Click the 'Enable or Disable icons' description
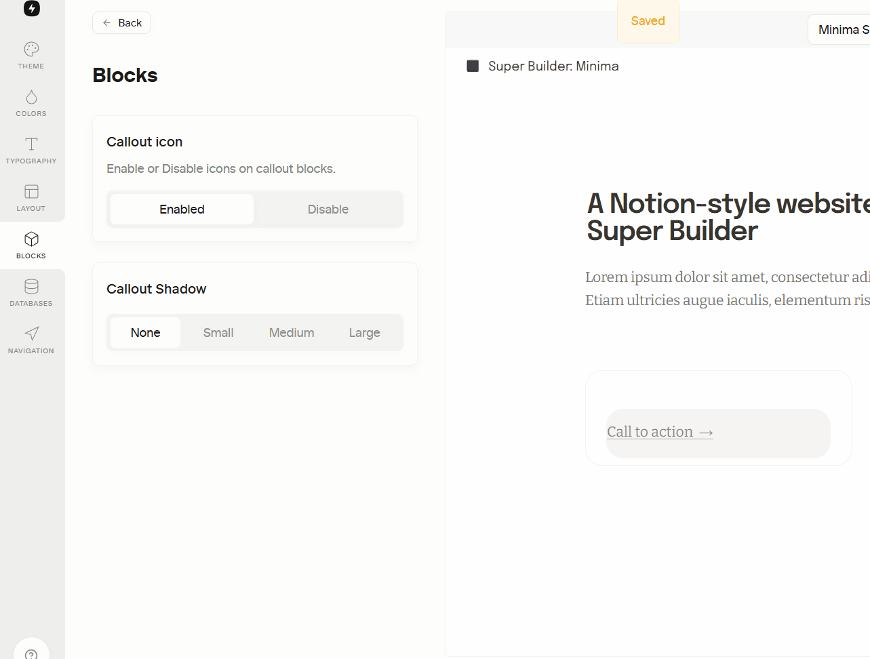The width and height of the screenshot is (870, 659). [x=221, y=169]
